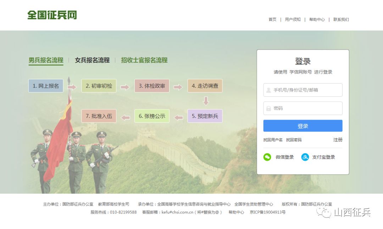The image size is (383, 229).
Task: Click 联系我们 in top navigation
Action: (x=341, y=19)
